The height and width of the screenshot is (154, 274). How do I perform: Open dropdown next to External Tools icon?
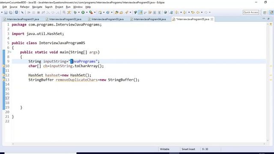coord(95,12)
